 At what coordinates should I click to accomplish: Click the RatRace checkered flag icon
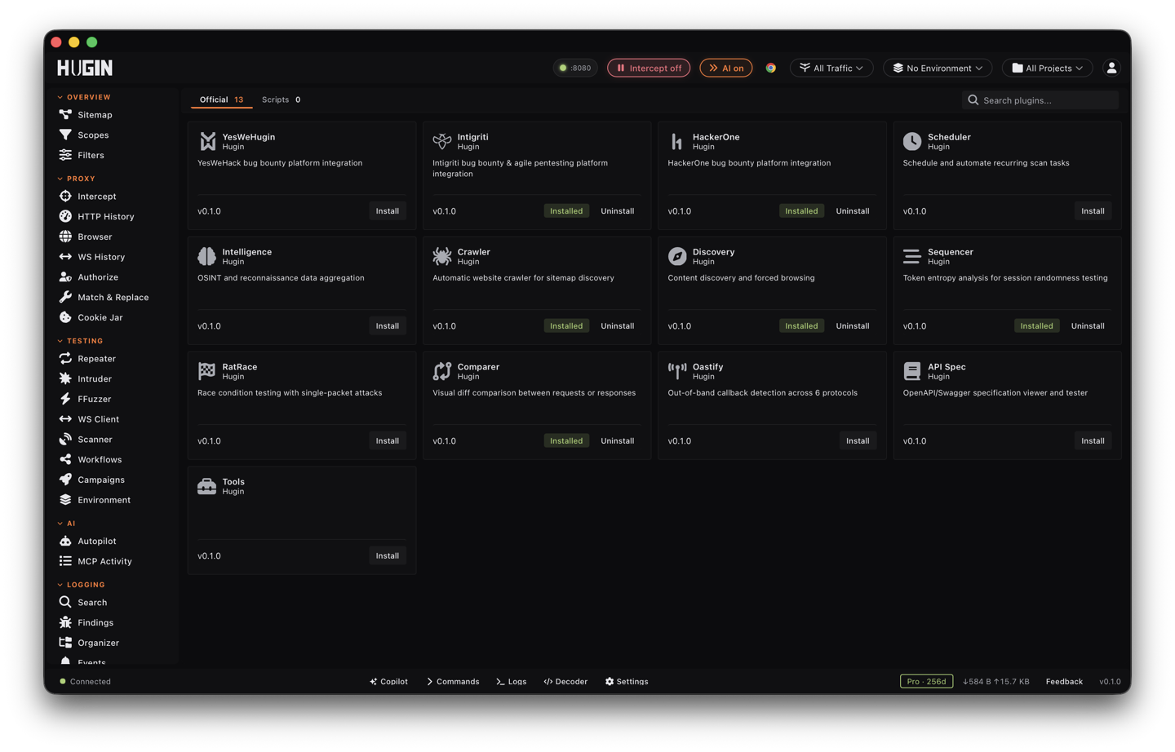[207, 371]
